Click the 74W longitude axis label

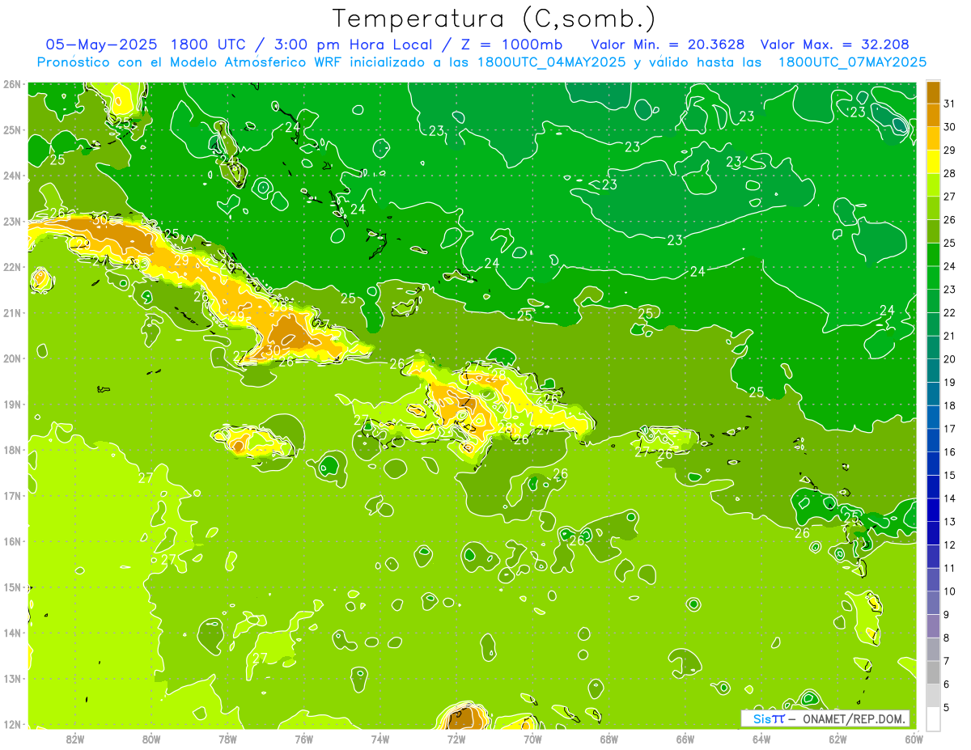point(380,739)
